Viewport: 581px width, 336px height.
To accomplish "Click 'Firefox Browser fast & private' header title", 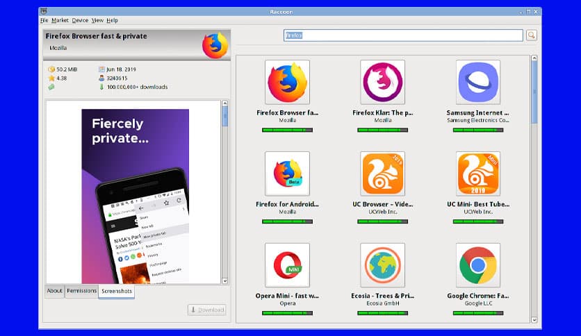I will [96, 36].
